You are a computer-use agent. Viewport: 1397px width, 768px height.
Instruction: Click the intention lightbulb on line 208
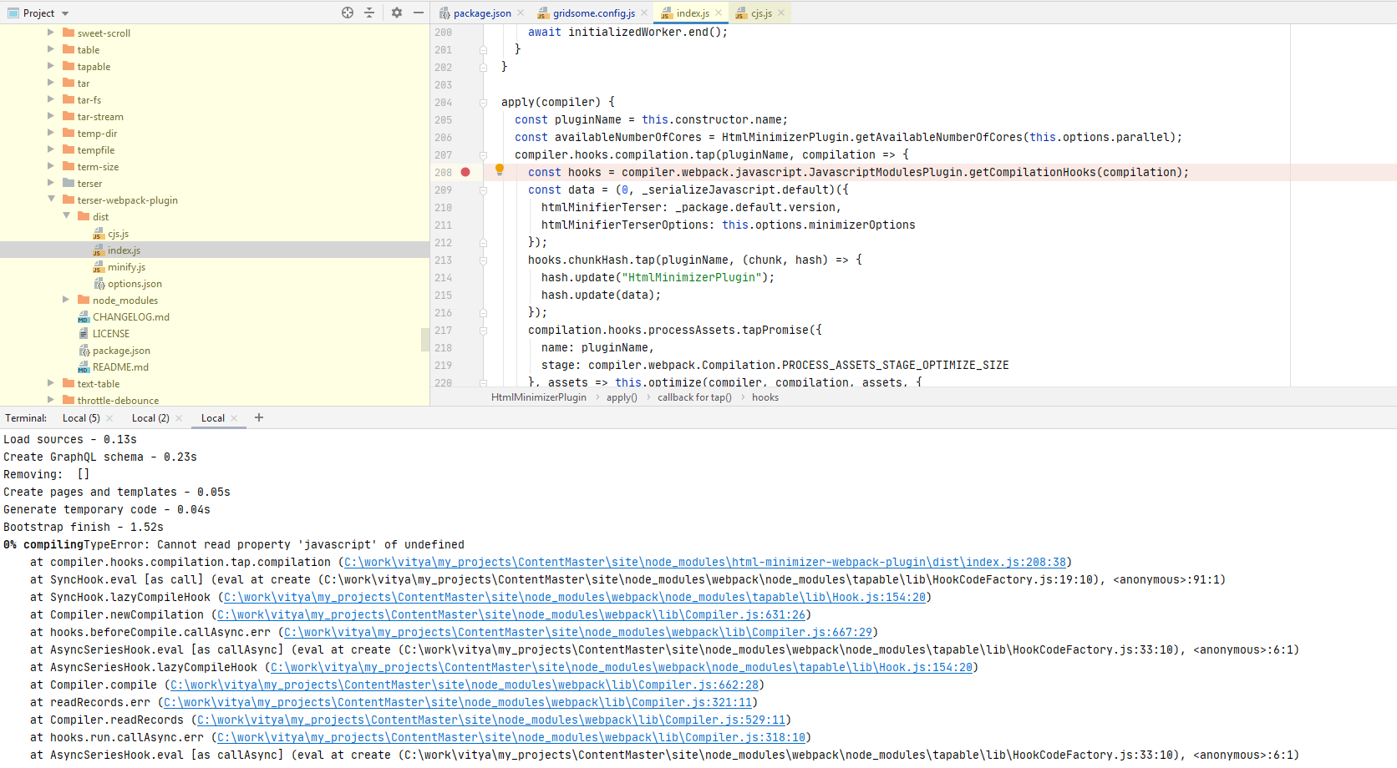coord(499,169)
